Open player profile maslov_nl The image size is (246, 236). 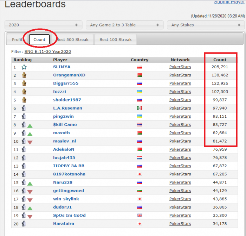tap(64, 141)
